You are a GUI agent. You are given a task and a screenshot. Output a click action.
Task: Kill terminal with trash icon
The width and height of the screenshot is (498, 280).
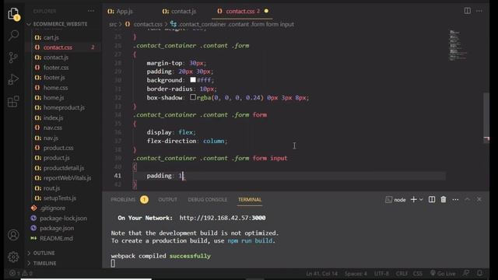pos(444,199)
